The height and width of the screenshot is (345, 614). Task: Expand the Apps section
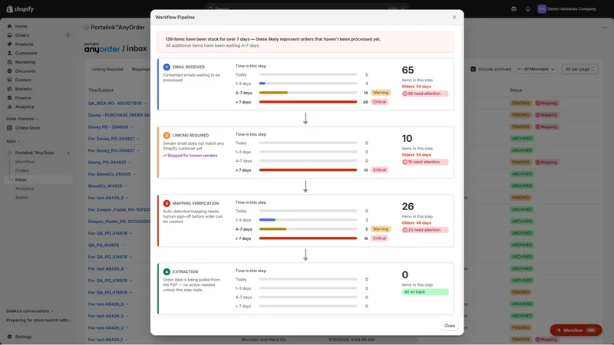[x=13, y=141]
